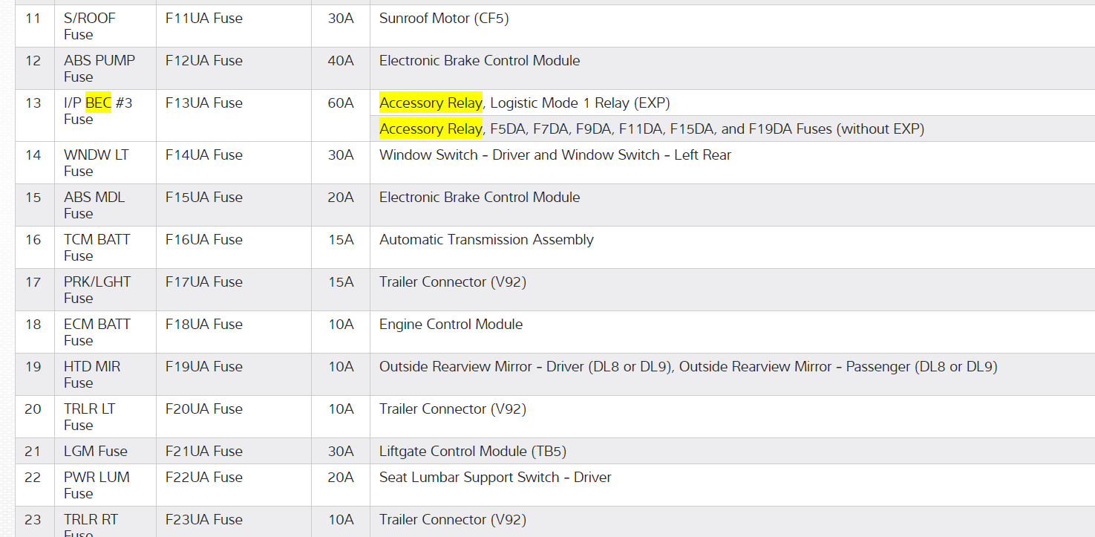The width and height of the screenshot is (1095, 537).
Task: Select Seat Lumbar Support Switch - Driver text
Action: pos(495,478)
